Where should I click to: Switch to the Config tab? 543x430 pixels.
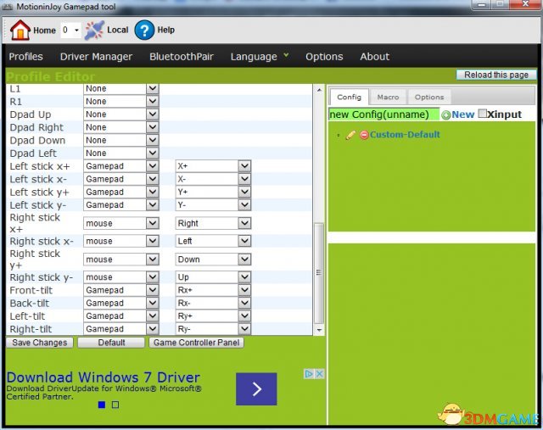click(349, 97)
